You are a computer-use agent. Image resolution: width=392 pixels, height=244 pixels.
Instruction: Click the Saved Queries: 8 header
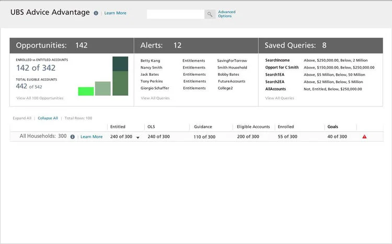[321, 45]
